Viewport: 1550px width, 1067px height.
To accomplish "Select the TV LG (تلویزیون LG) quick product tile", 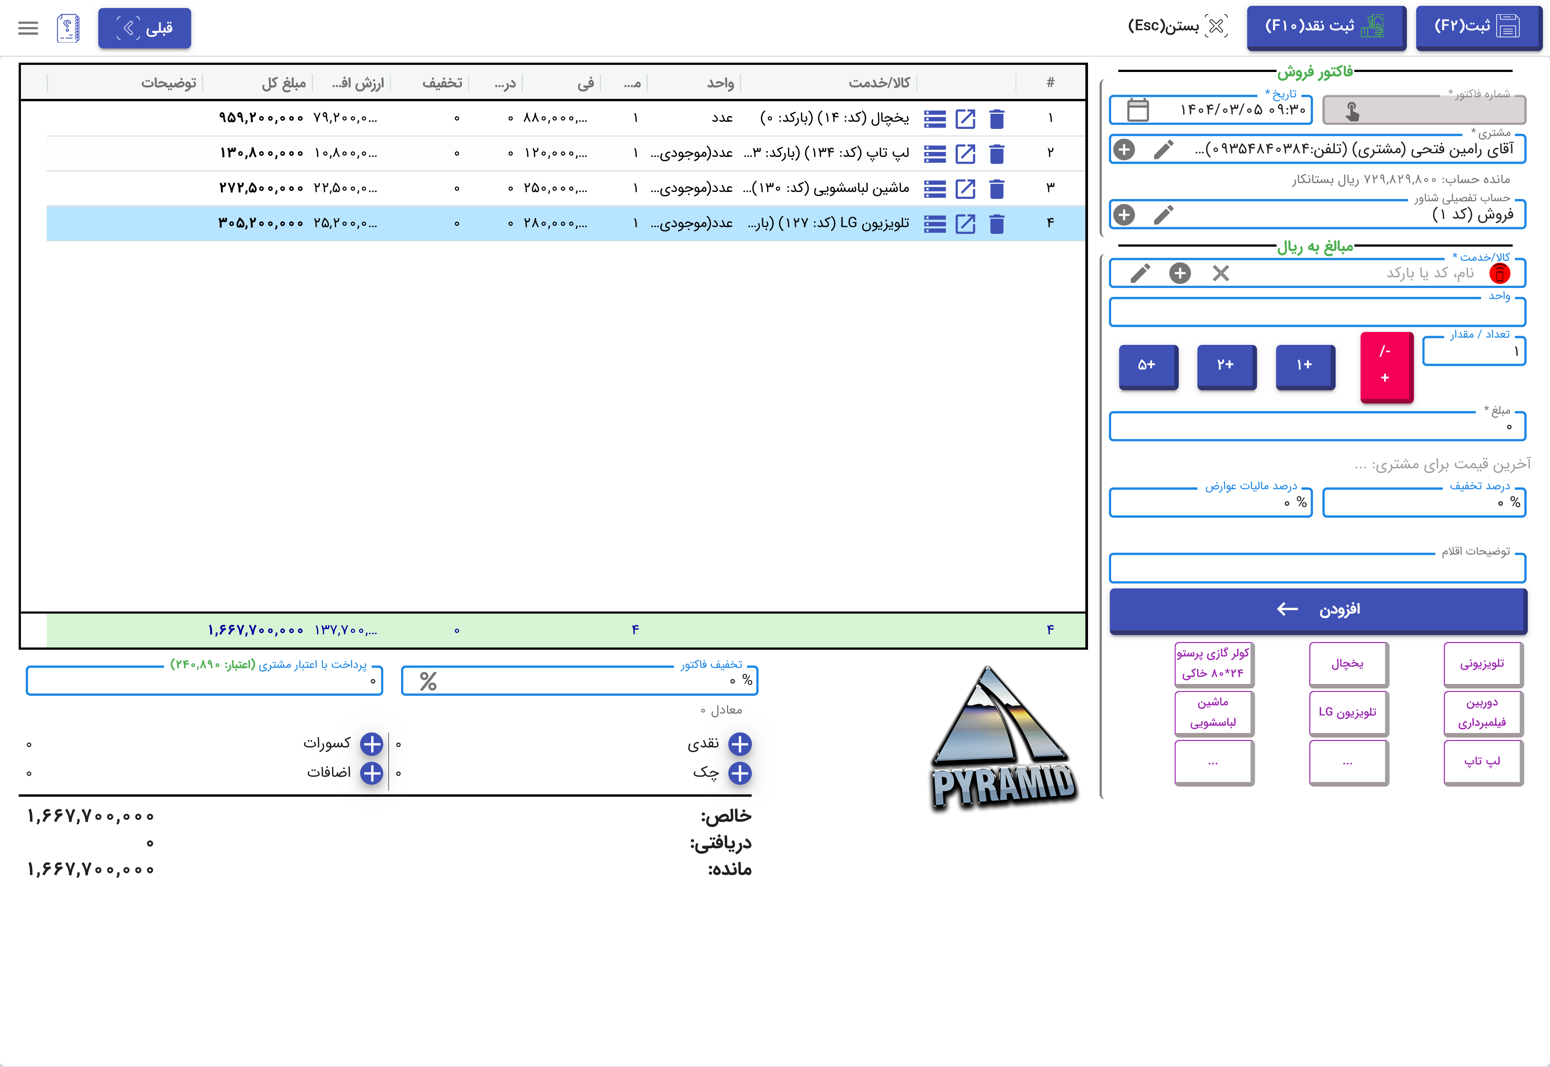I will tap(1347, 712).
